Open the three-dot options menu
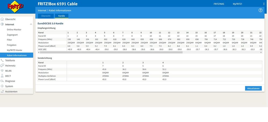Image resolution: width=268 pixels, height=122 pixels. tap(264, 4)
